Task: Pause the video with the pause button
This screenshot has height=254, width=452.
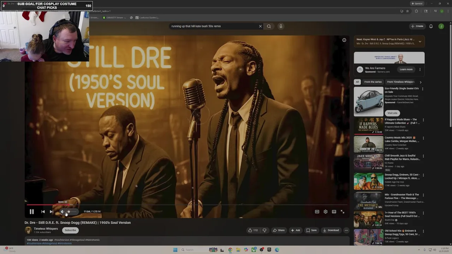Action: (x=31, y=212)
